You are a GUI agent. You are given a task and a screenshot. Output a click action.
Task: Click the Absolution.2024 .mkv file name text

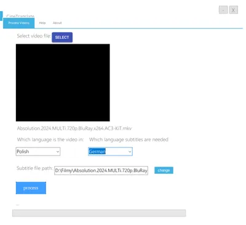tap(74, 128)
